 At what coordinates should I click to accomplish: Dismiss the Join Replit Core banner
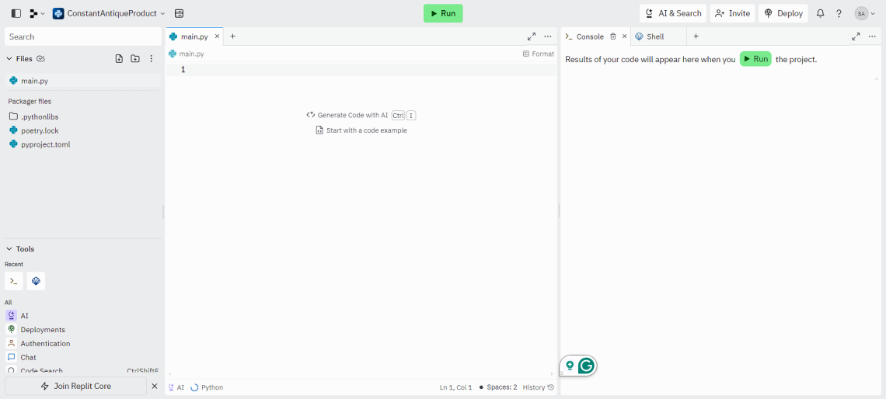[155, 386]
